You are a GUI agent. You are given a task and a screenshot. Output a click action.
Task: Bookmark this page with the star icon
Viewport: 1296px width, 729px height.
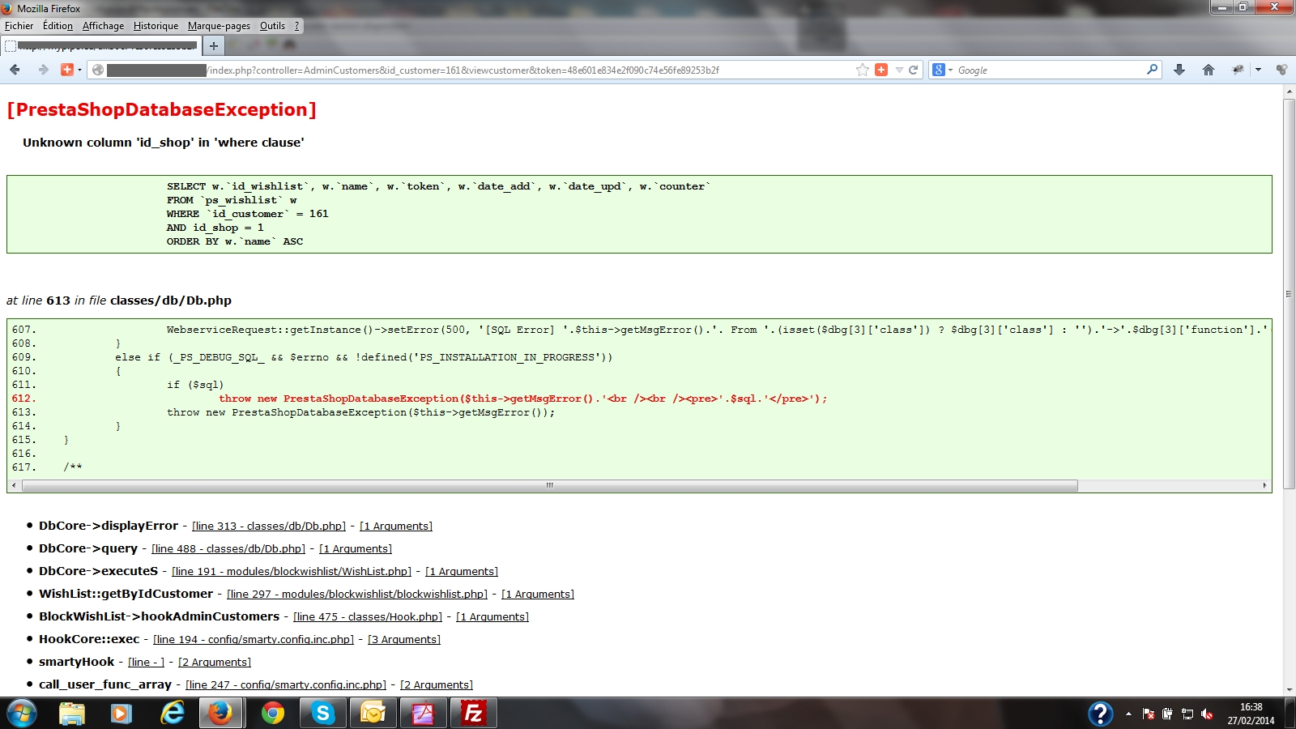point(863,70)
